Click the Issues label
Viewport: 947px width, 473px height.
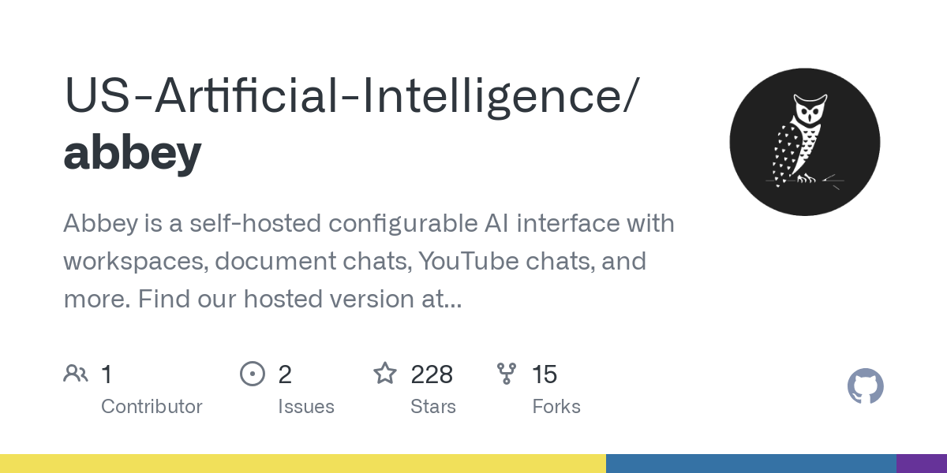click(x=306, y=407)
